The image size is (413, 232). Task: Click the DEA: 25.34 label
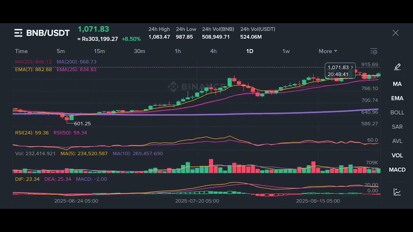click(x=57, y=179)
